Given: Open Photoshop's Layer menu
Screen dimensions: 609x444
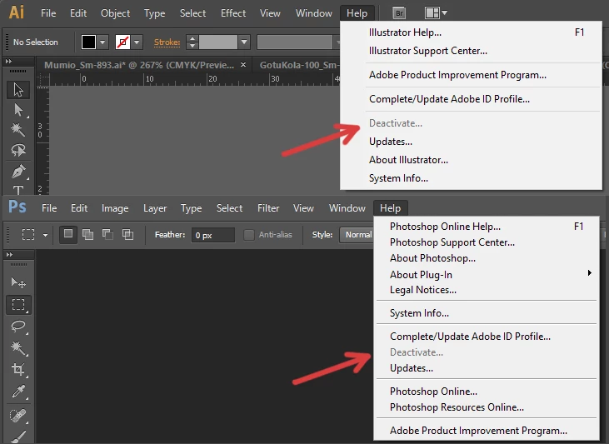Looking at the screenshot, I should 155,208.
